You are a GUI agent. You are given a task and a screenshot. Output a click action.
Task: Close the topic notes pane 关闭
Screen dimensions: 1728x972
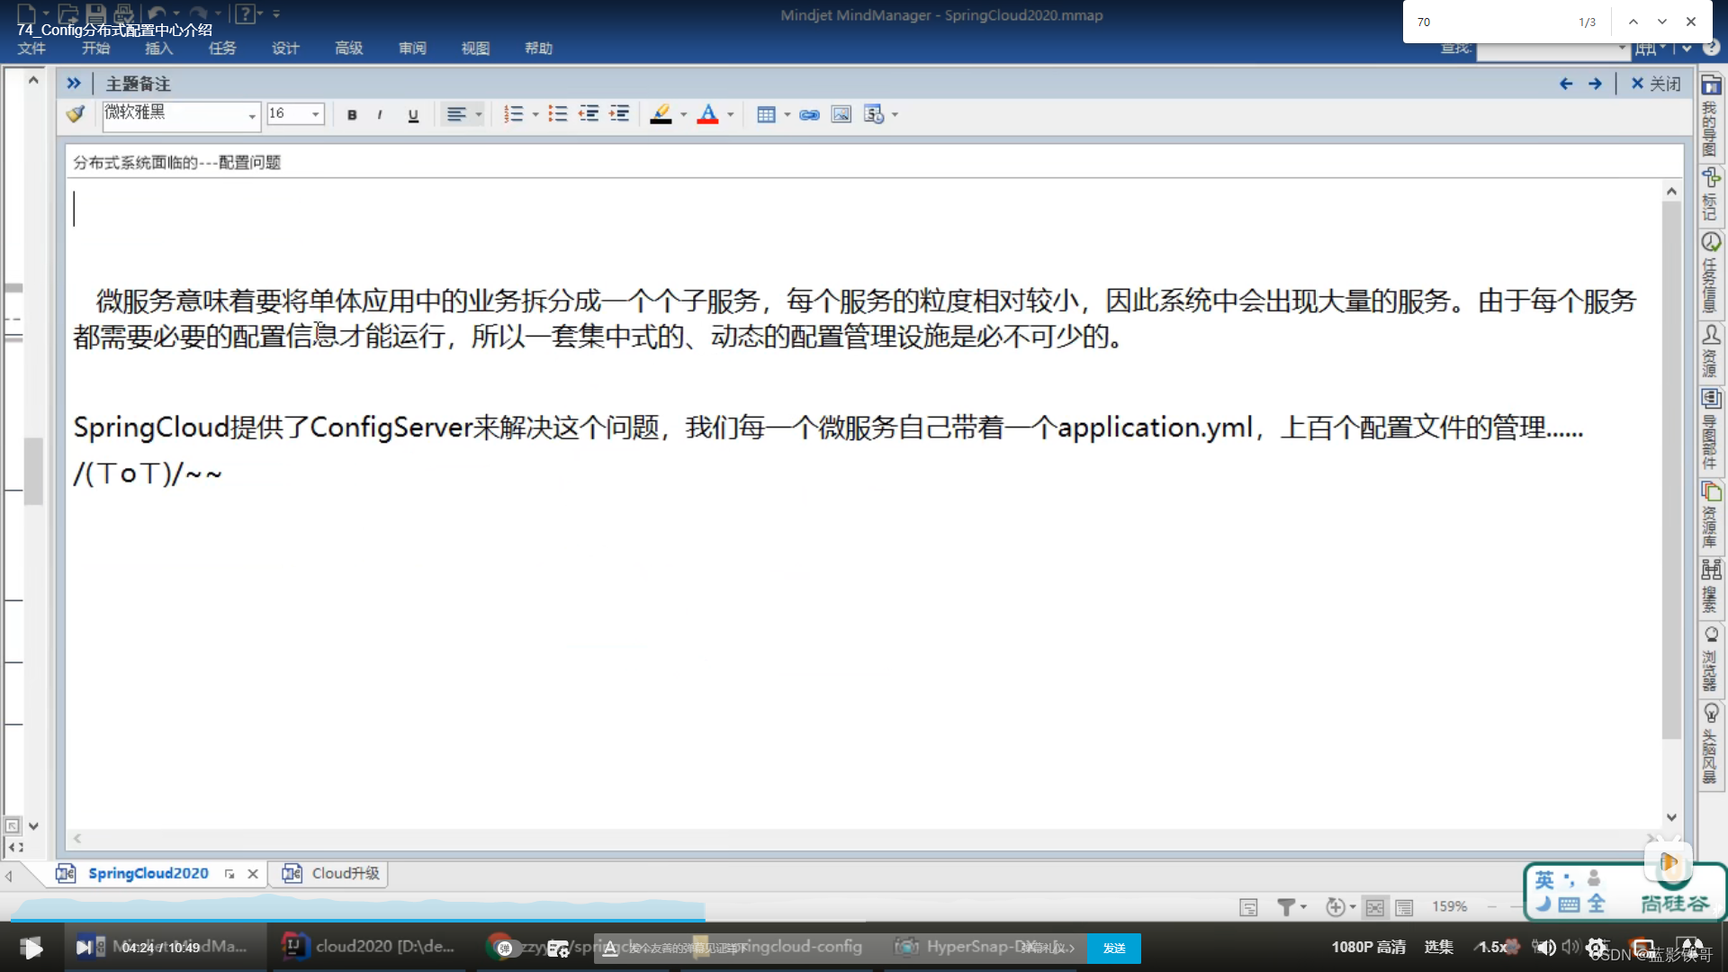click(1655, 84)
